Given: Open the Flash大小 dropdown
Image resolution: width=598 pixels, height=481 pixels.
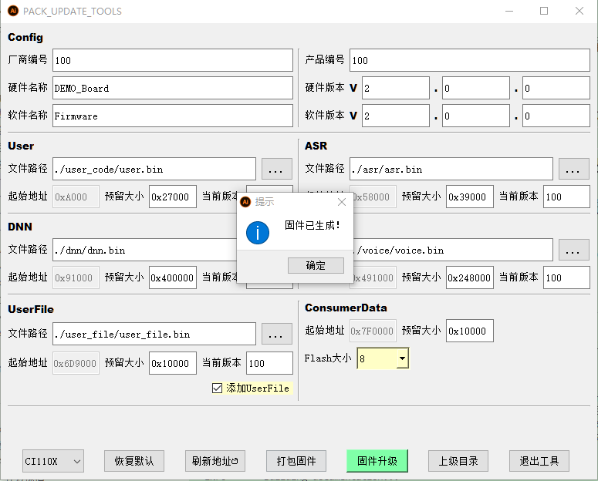Looking at the screenshot, I should (402, 358).
